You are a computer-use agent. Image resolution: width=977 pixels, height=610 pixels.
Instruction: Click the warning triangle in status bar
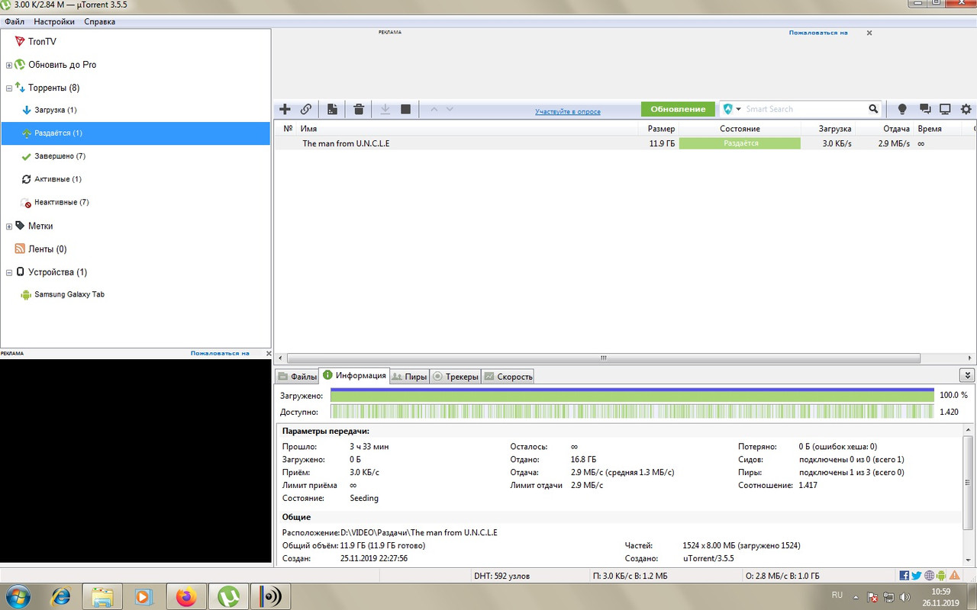[955, 576]
